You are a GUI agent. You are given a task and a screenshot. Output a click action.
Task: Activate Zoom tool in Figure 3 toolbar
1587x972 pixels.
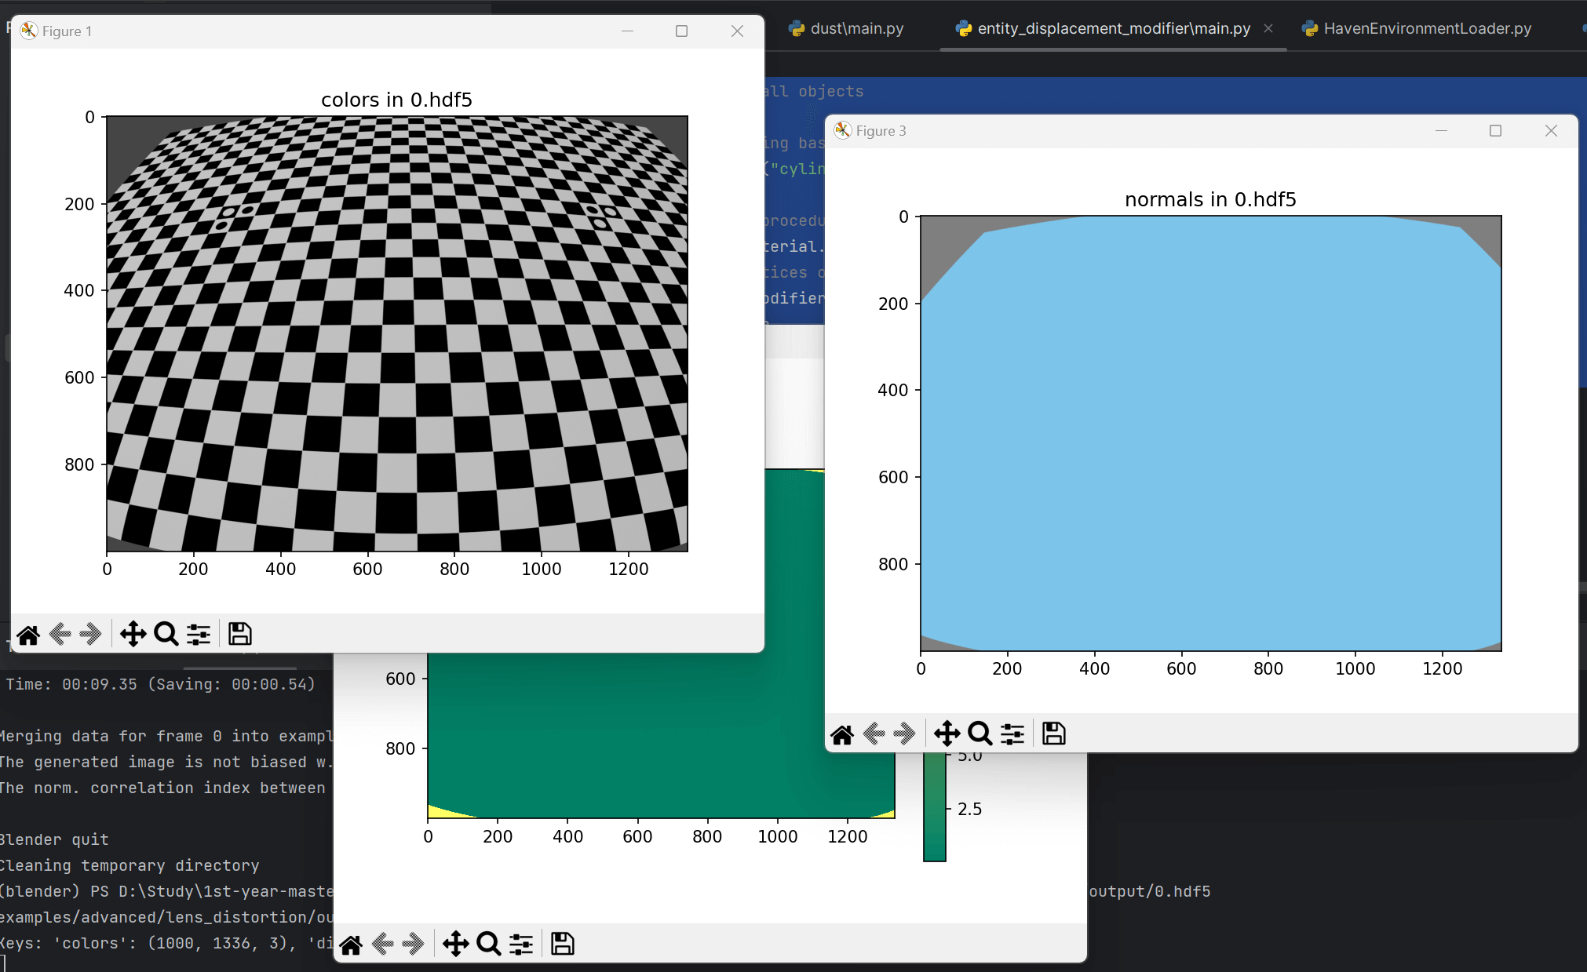pos(980,734)
